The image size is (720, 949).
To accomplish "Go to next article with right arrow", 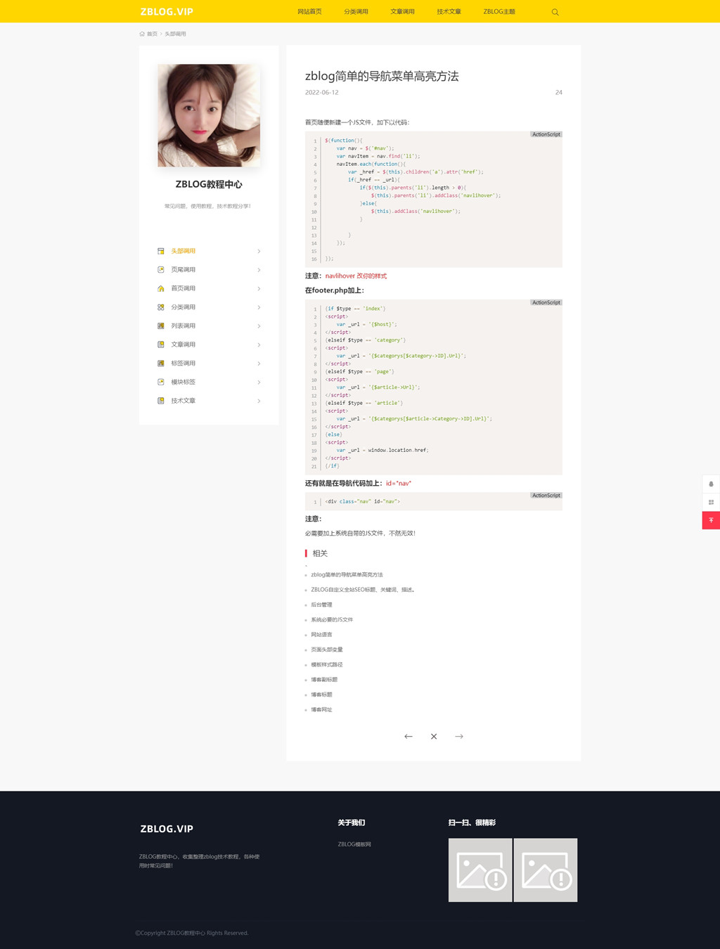I will 459,737.
